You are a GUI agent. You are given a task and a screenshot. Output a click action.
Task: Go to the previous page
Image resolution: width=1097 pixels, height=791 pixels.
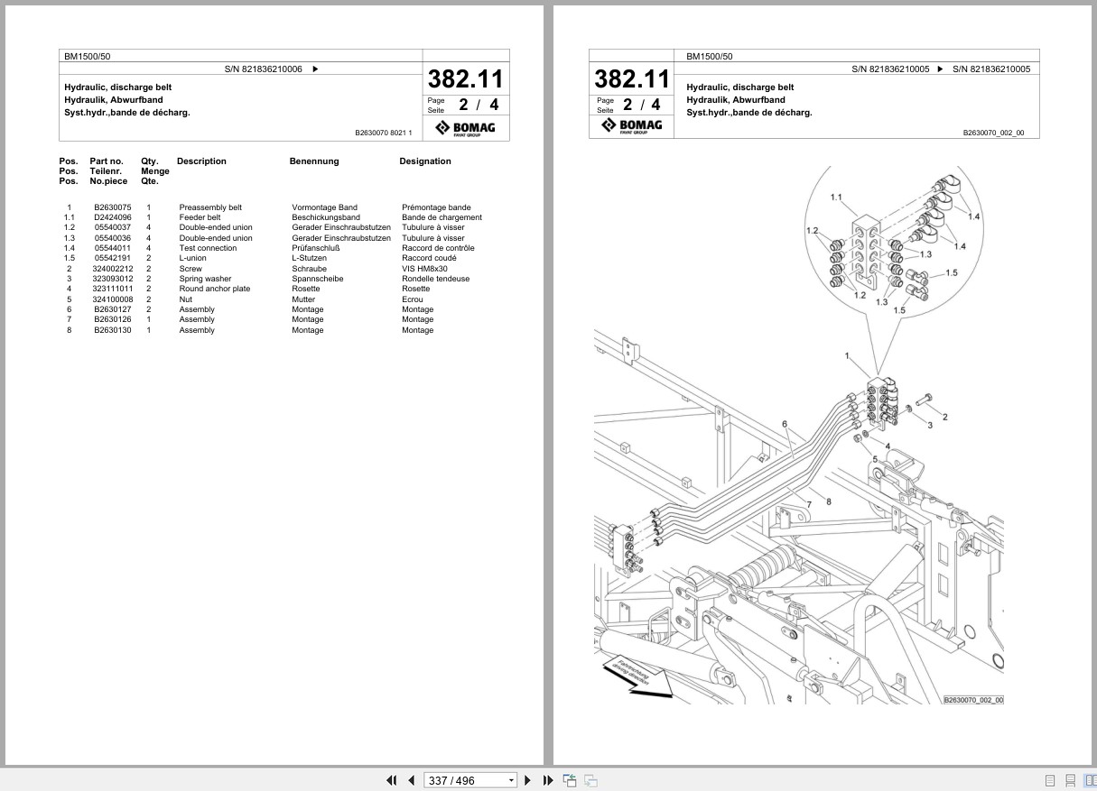click(412, 780)
